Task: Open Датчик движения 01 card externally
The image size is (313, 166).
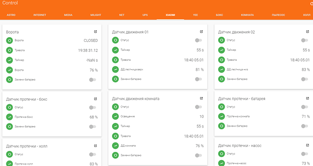Action: [x=201, y=32]
